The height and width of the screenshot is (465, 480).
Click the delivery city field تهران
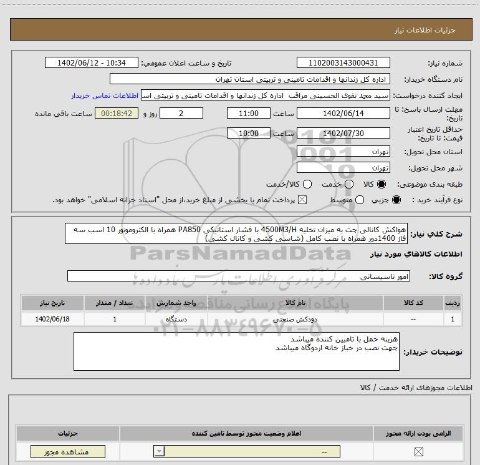coord(343,168)
